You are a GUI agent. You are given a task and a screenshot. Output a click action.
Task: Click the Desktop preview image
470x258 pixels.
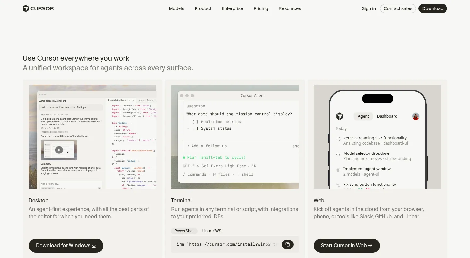[92, 137]
